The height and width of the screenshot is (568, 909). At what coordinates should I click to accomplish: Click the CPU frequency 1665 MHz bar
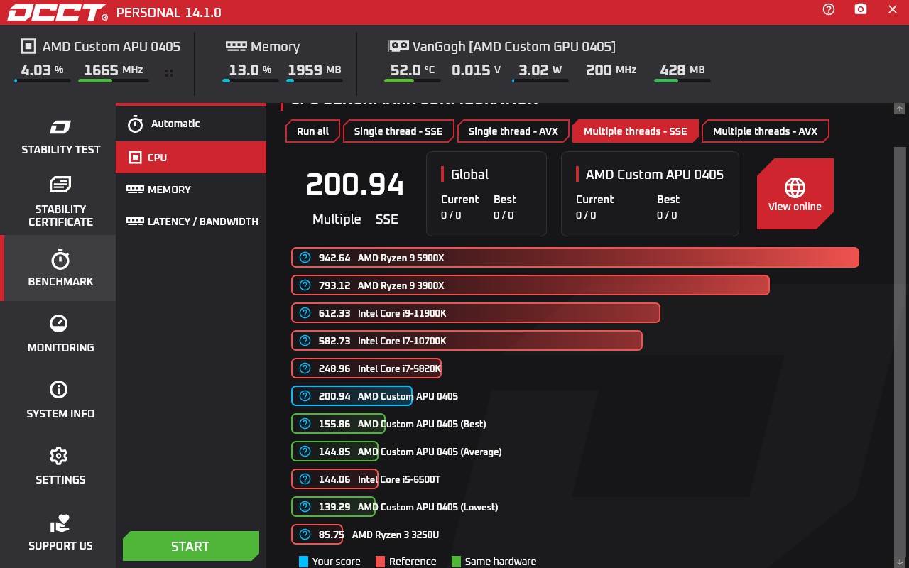tap(114, 81)
